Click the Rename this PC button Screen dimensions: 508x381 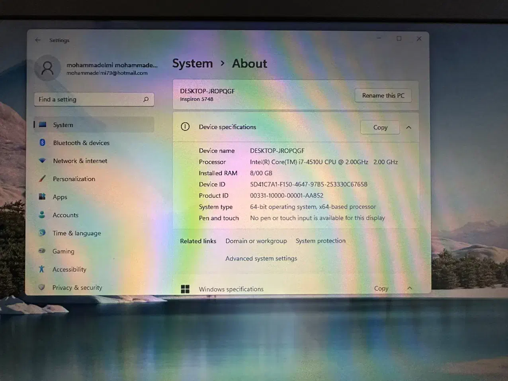tap(383, 95)
